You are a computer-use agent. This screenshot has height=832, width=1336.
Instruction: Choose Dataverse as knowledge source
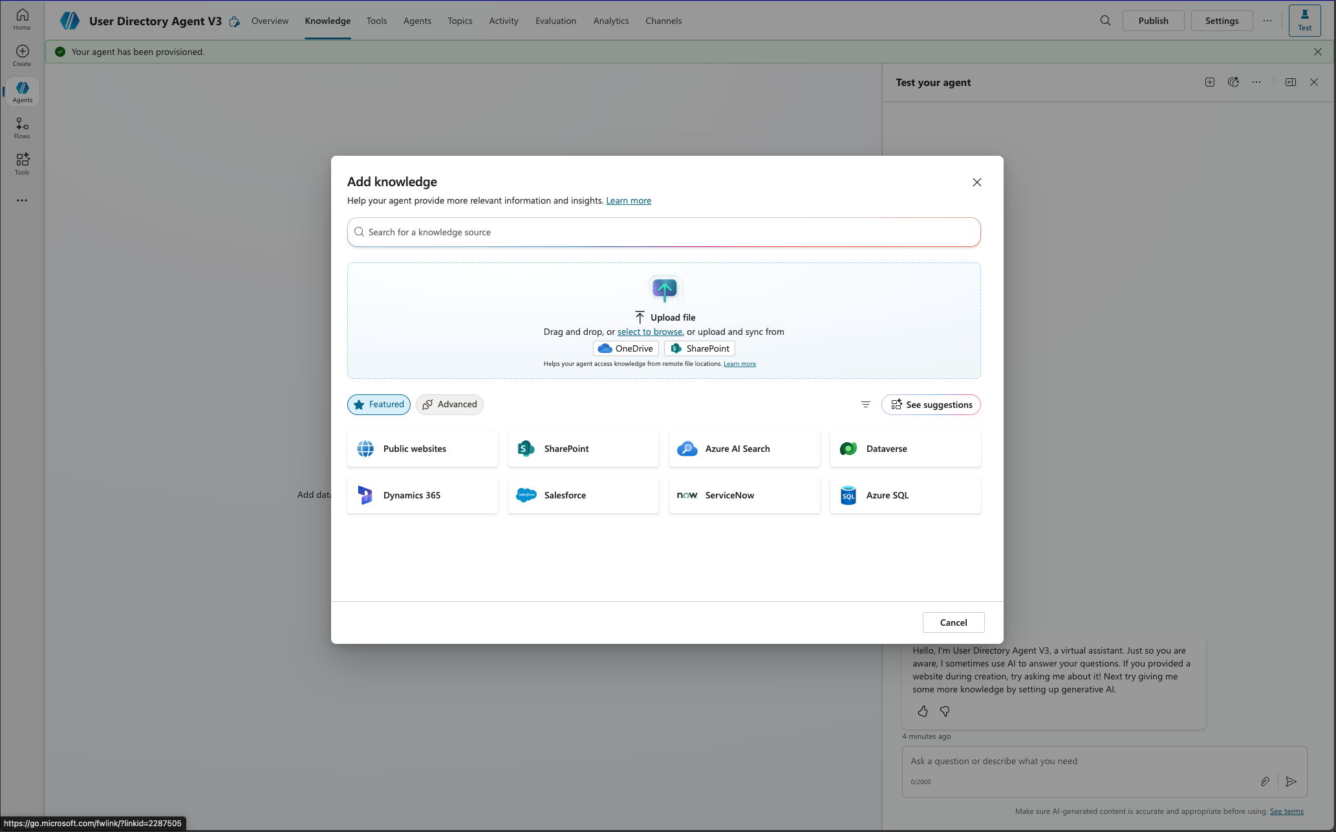[905, 449]
